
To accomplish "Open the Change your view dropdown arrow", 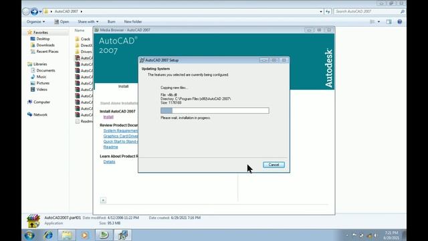I will coord(379,21).
